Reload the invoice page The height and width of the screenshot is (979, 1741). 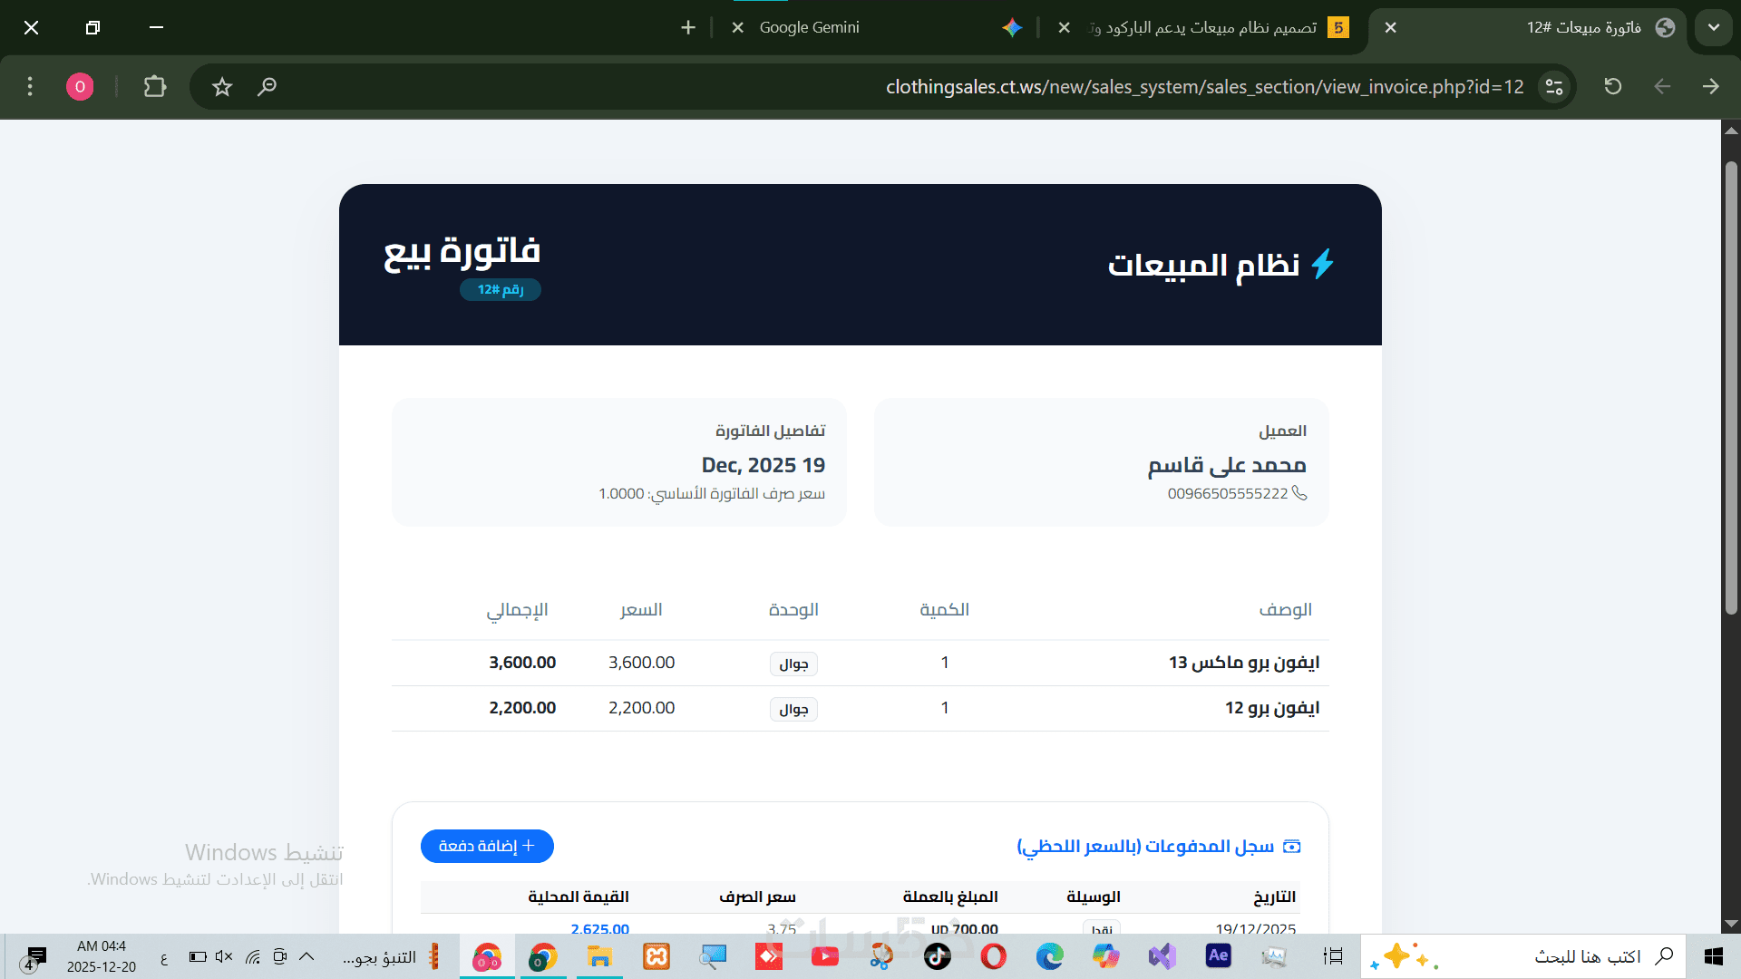coord(1612,87)
